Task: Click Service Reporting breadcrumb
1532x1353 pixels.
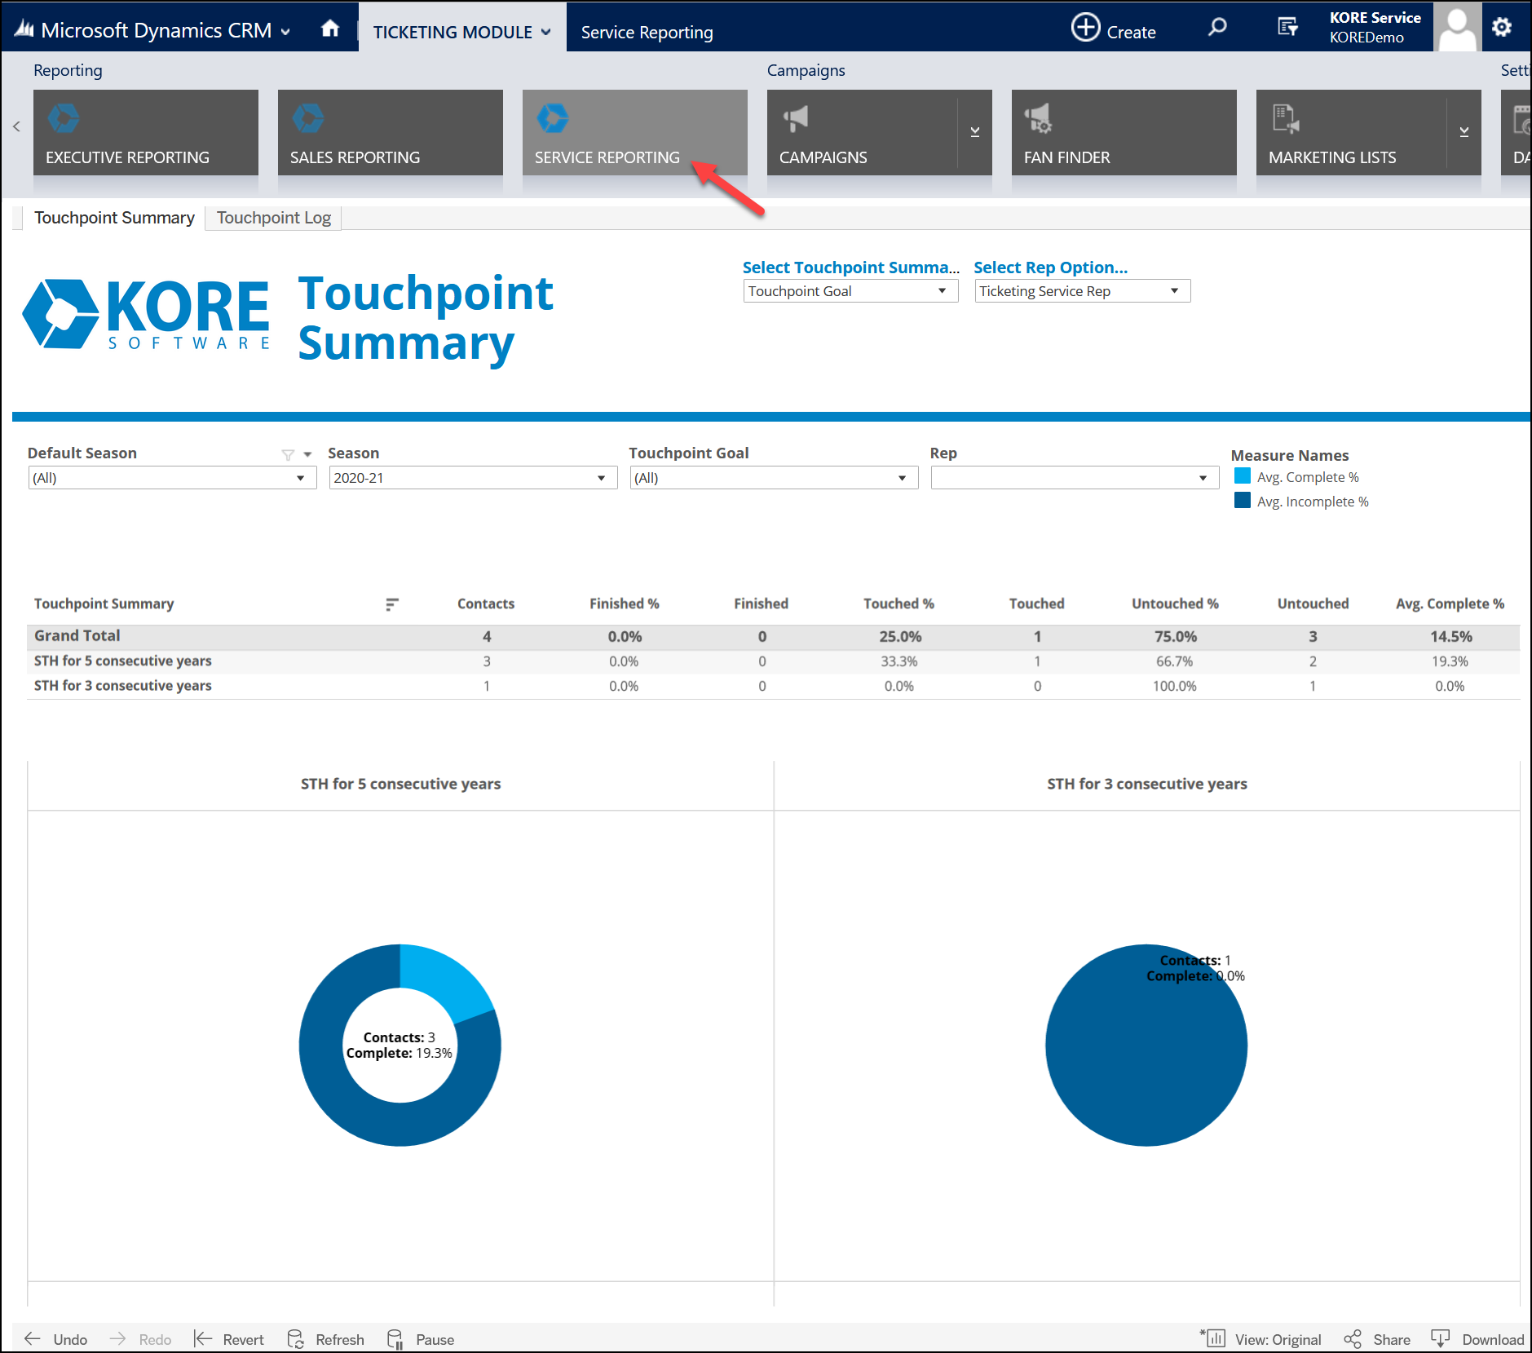Action: (647, 32)
